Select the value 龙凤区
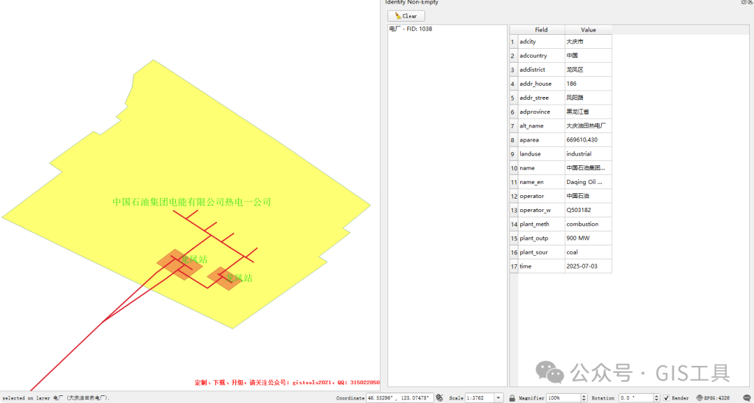The height and width of the screenshot is (403, 754). pos(588,70)
